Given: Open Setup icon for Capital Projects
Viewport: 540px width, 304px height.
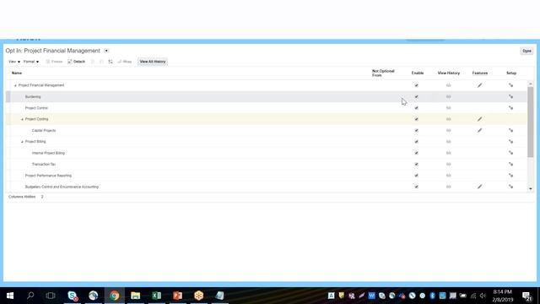Looking at the screenshot, I should (x=510, y=130).
